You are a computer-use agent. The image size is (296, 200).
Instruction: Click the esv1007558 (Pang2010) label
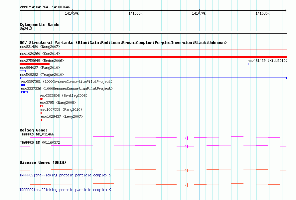click(x=61, y=109)
